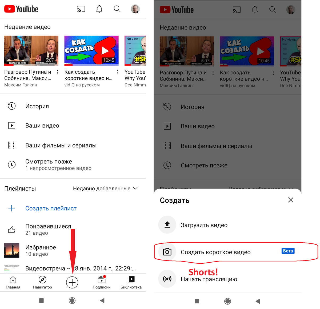Open options menu for Разговор Путина video, left
Screen dimensions: 320x309
click(x=58, y=72)
